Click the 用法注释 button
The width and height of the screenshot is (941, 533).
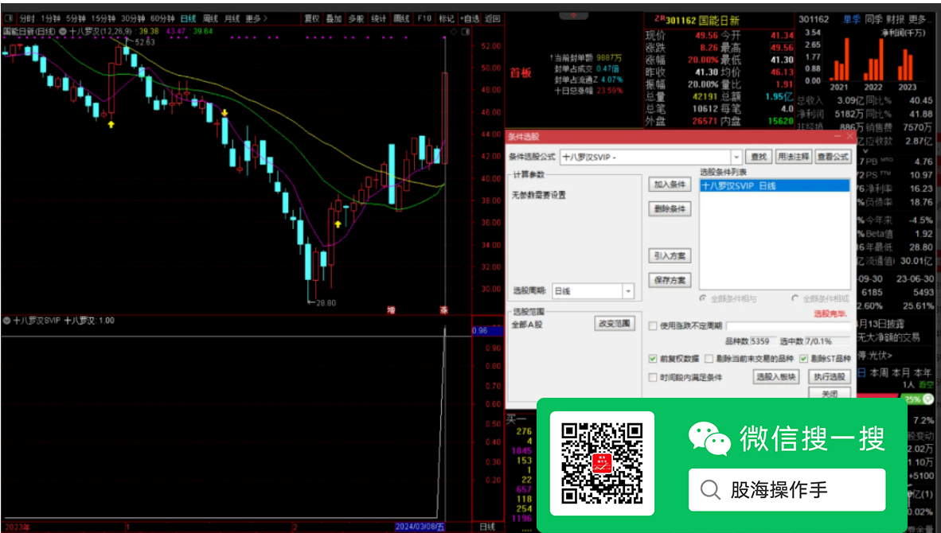pyautogui.click(x=794, y=157)
